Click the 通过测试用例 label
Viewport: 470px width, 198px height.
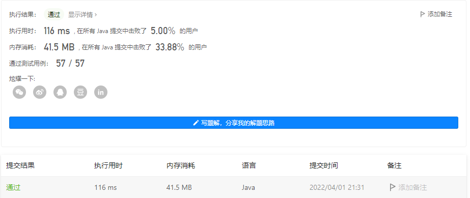(x=29, y=64)
